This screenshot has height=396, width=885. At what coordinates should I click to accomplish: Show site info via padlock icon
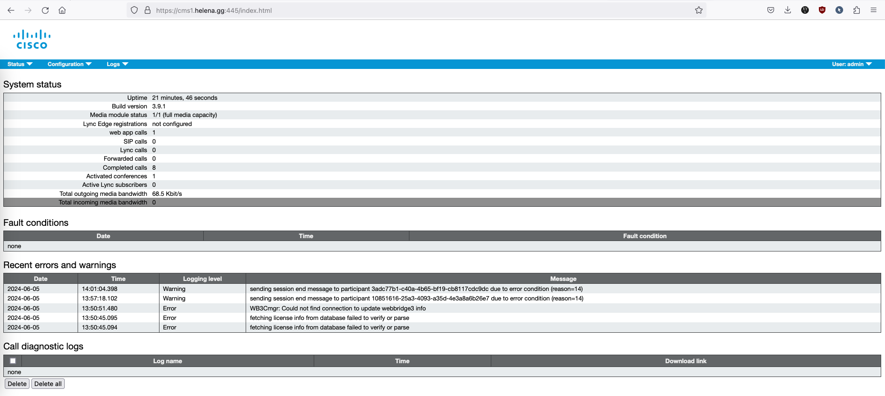(x=148, y=10)
